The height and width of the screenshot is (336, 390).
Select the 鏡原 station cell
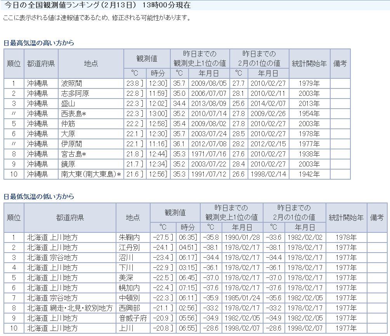91,164
